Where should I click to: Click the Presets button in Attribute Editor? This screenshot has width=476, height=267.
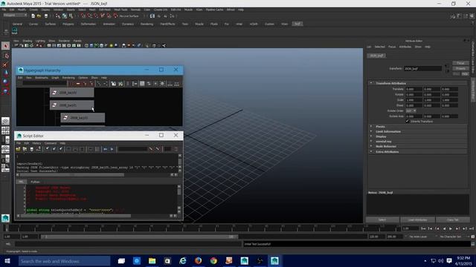pyautogui.click(x=460, y=68)
